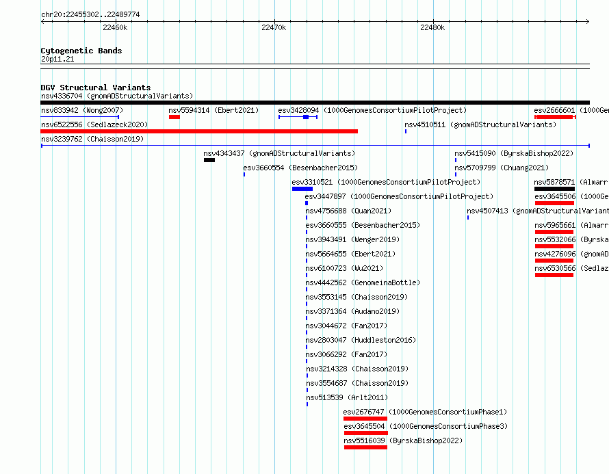Open the esv3310521 variant label

[x=386, y=182]
